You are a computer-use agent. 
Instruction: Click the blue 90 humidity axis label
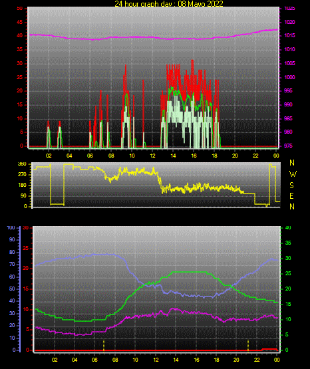tap(12, 239)
